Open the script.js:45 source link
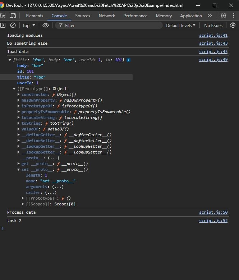239x280 pixels. pos(213,52)
